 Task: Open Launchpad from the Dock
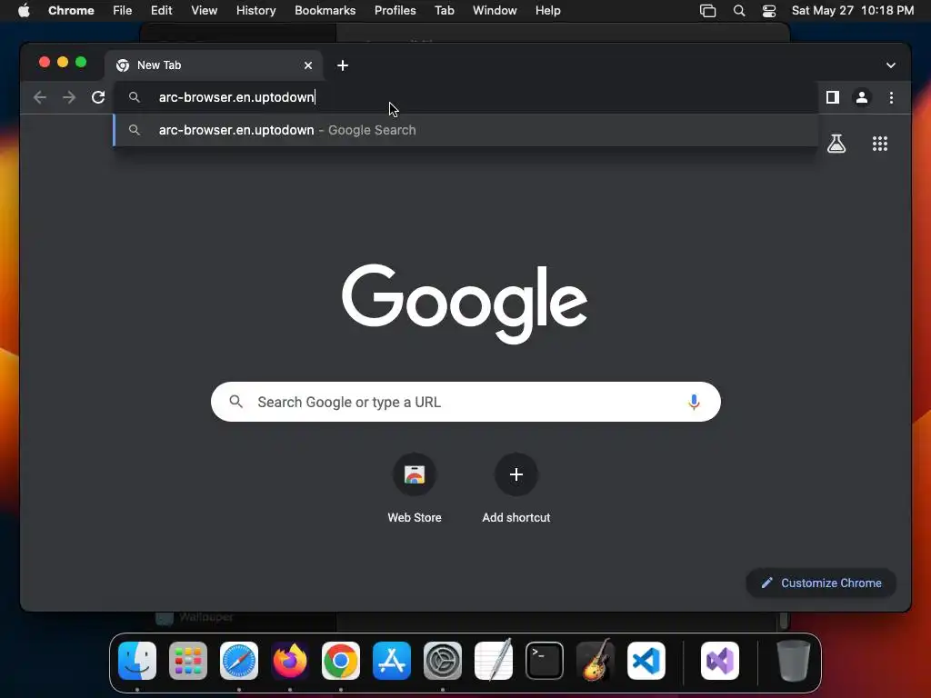pyautogui.click(x=188, y=661)
